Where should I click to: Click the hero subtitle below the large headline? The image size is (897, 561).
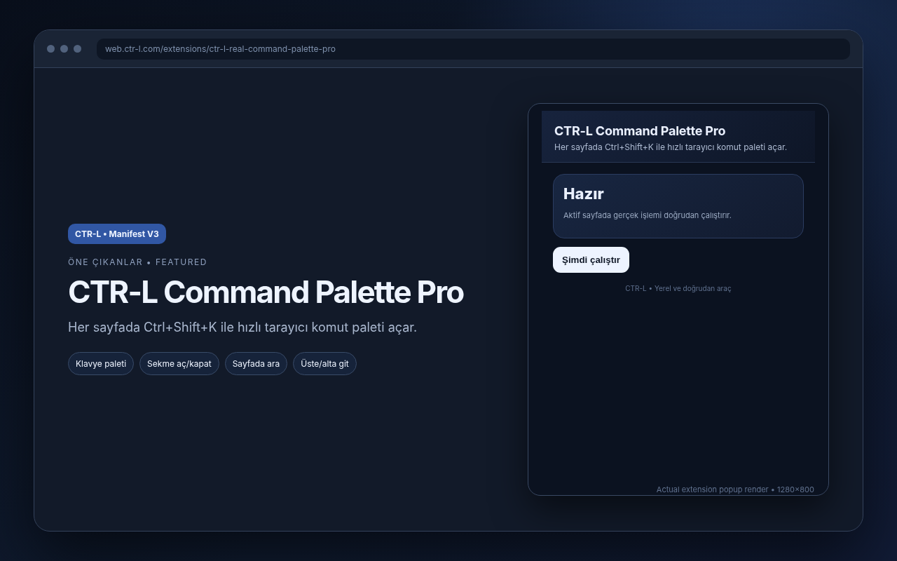point(242,327)
